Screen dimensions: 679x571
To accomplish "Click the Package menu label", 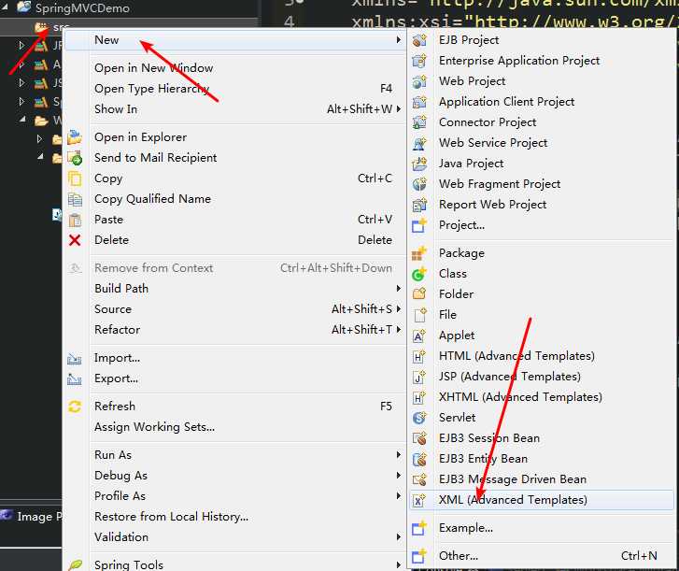I will click(x=461, y=253).
